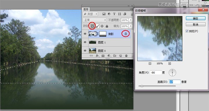Filter layers by pixel layer type
This screenshot has height=111, width=209.
point(104,14)
